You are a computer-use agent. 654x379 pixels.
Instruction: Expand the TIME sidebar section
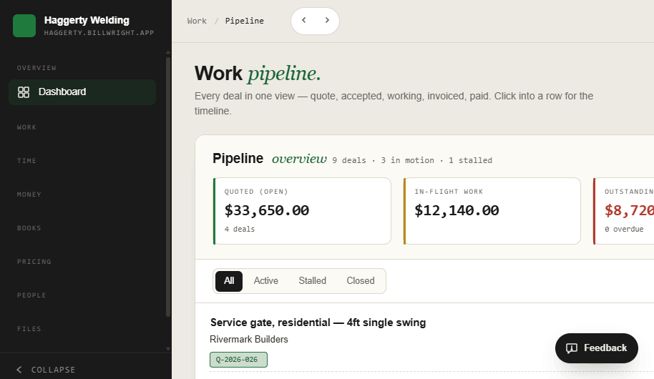point(26,161)
